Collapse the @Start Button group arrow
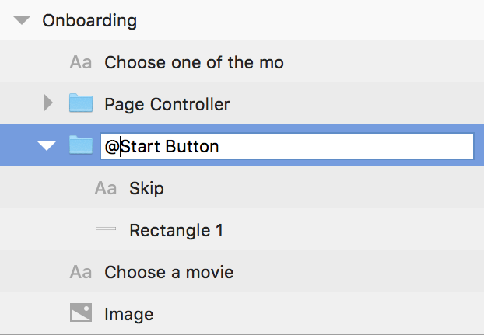This screenshot has width=484, height=335. (47, 146)
